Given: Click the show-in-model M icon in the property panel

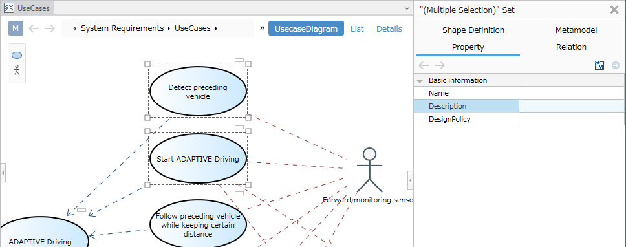Looking at the screenshot, I should pos(599,65).
